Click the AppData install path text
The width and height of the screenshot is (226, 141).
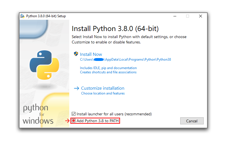(x=125, y=60)
